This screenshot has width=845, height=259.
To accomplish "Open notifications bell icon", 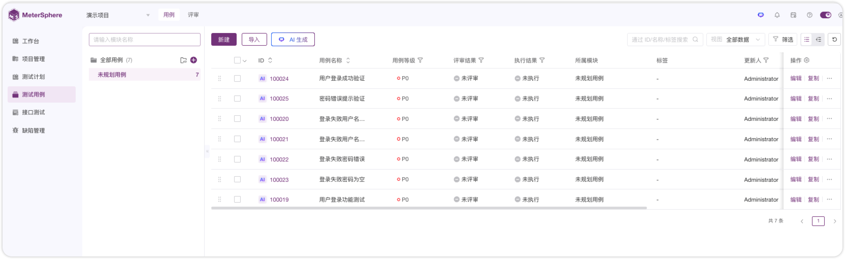I will click(777, 15).
